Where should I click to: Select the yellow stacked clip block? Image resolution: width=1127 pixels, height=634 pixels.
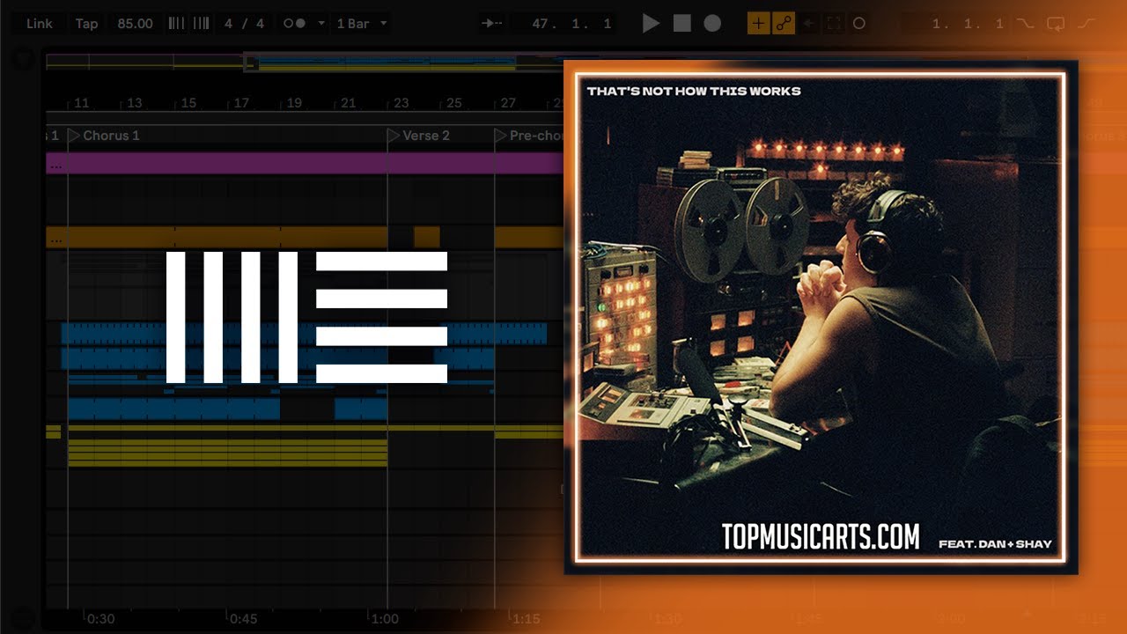point(227,452)
